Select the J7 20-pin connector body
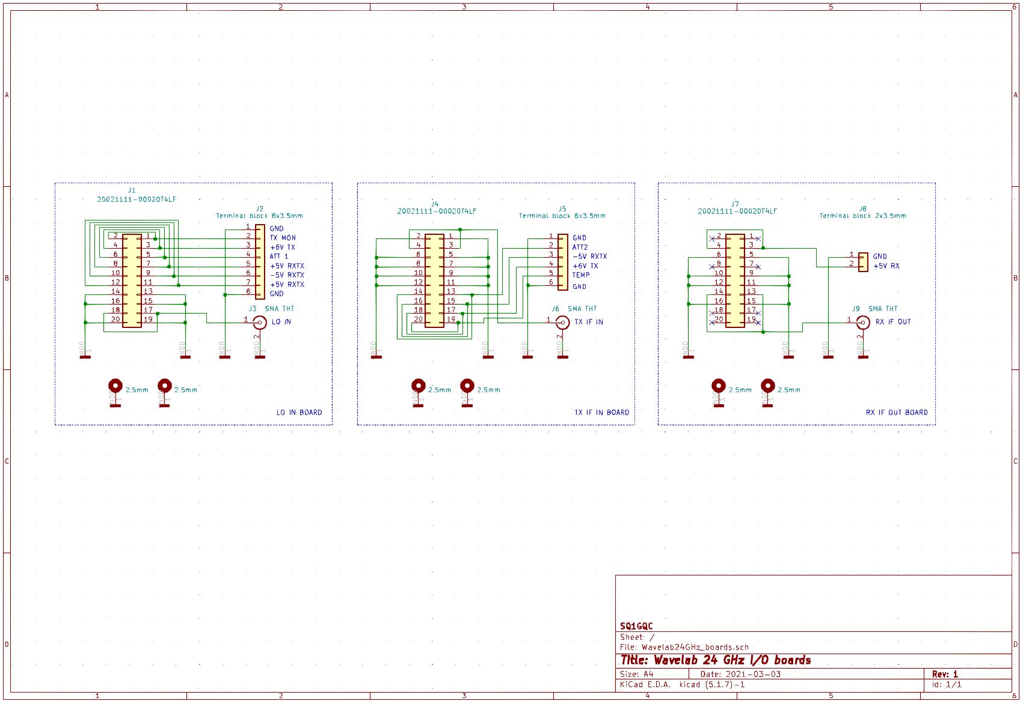Screen dimensions: 1023x704 click(x=735, y=281)
